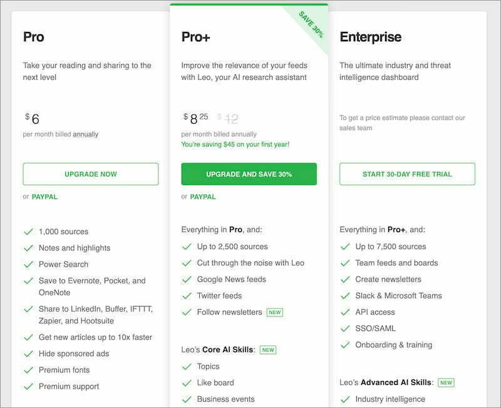
Task: Choose PayPal under Pro plan
Action: tap(44, 196)
